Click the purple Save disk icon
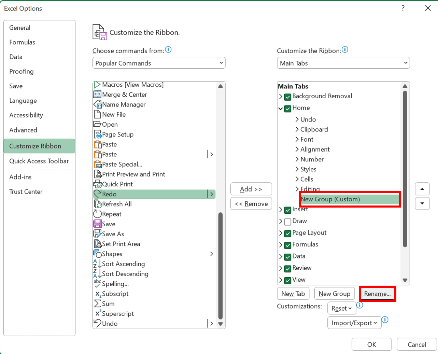Screen dimensions: 438x354 97,224
